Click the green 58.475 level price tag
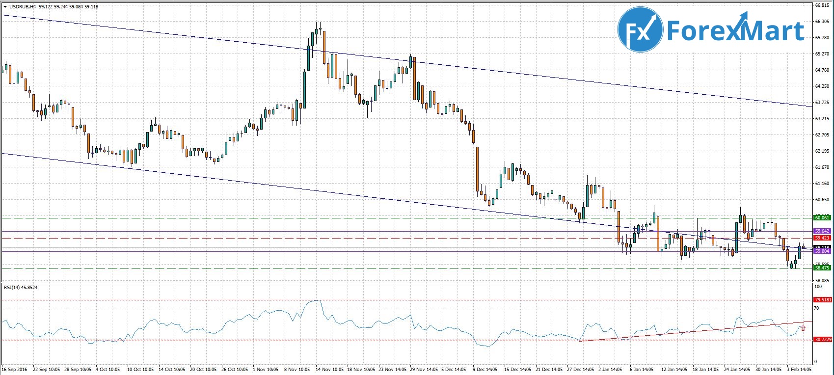834x375 pixels. [822, 268]
